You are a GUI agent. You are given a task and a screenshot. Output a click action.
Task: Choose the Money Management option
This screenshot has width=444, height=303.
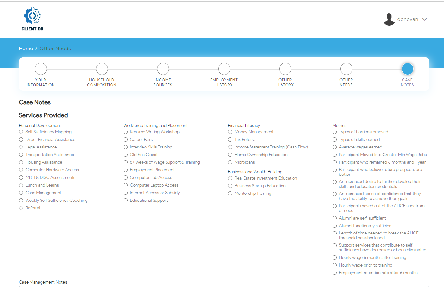coord(230,132)
